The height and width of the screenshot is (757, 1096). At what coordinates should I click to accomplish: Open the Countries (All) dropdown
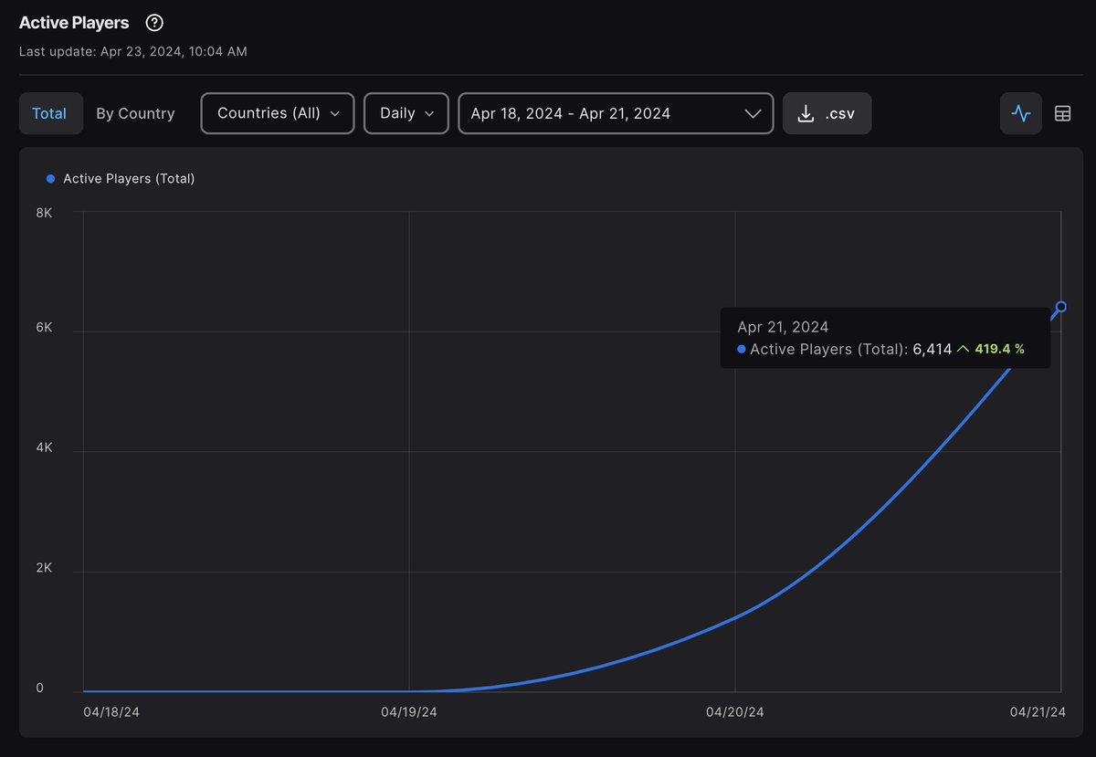278,113
